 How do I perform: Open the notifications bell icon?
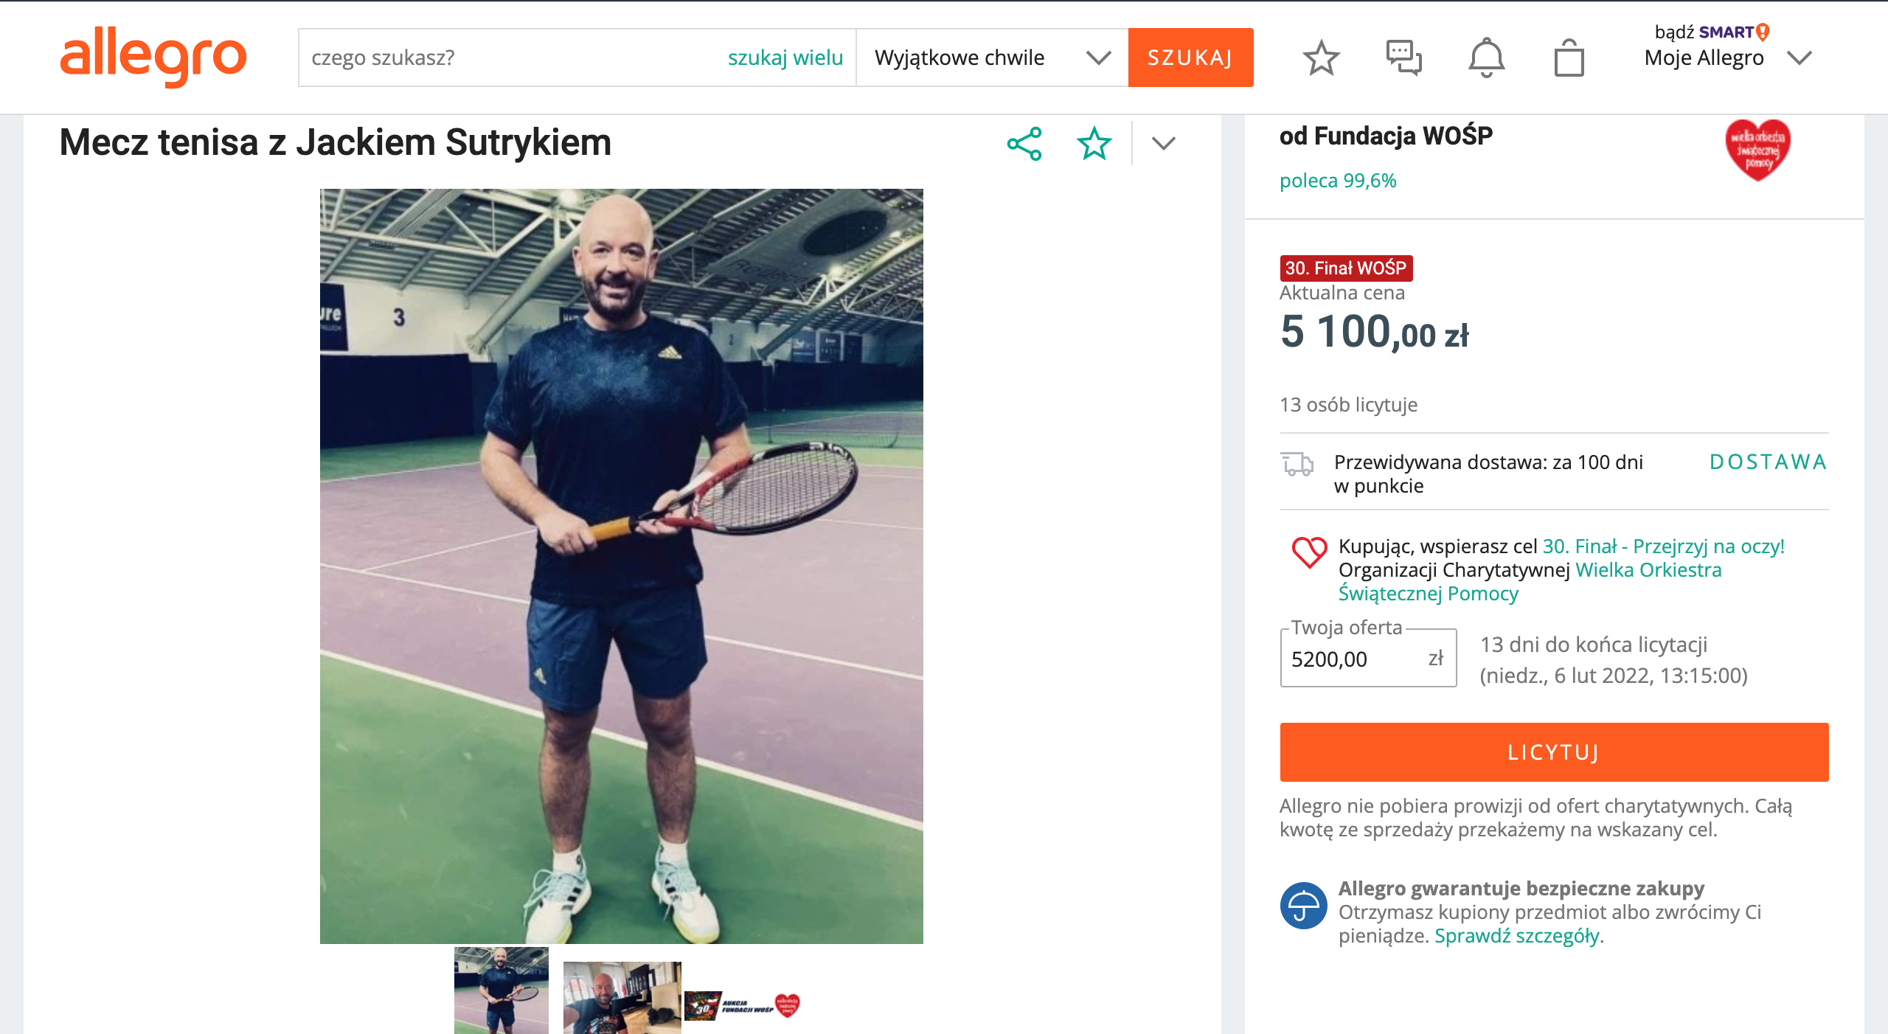1486,58
